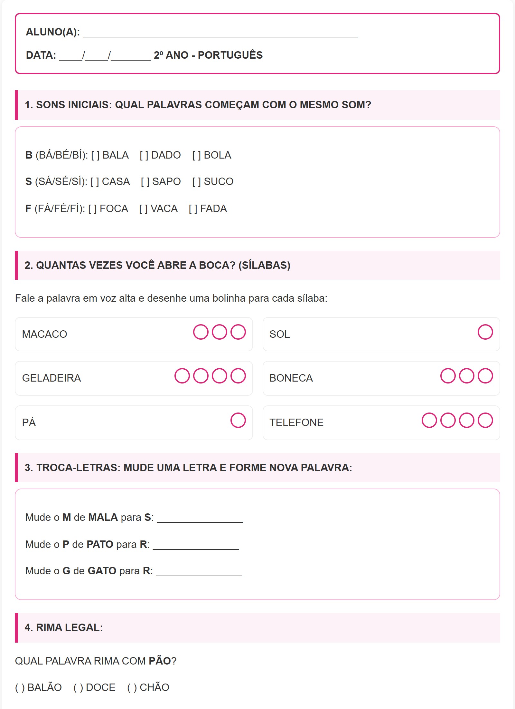Click the first syllable circle for MACACO
The height and width of the screenshot is (709, 515).
tap(201, 332)
